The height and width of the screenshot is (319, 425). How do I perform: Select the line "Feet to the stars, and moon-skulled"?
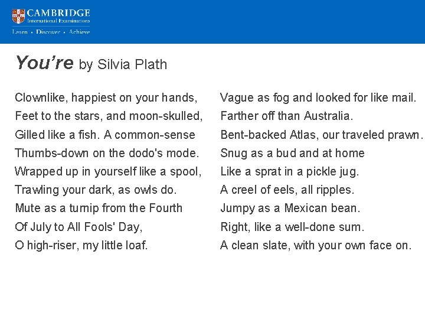pos(109,116)
